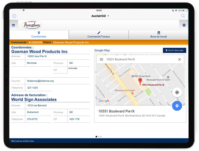Click the World Sign Associates heading

pos(34,99)
